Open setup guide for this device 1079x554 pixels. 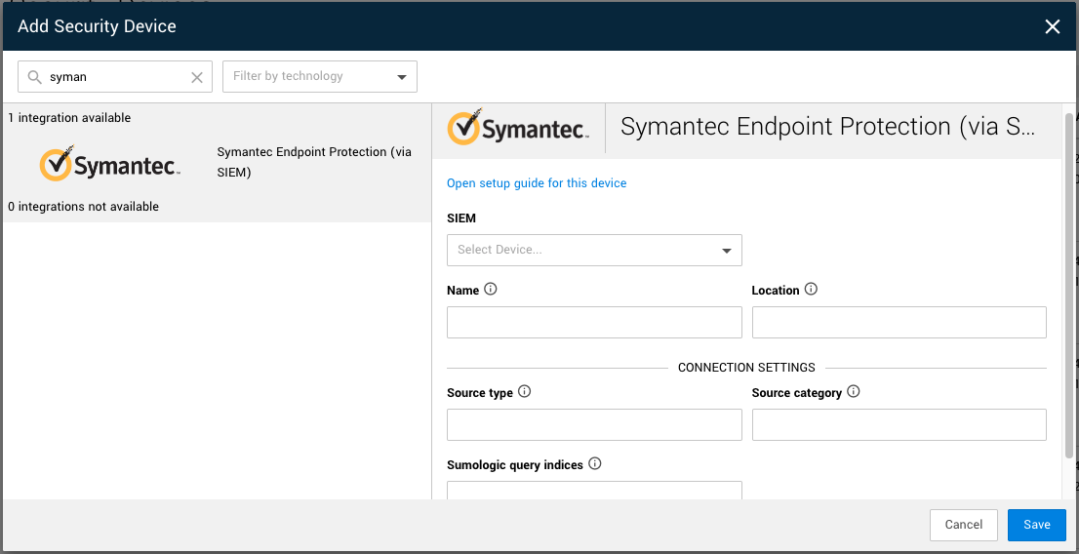coord(537,183)
